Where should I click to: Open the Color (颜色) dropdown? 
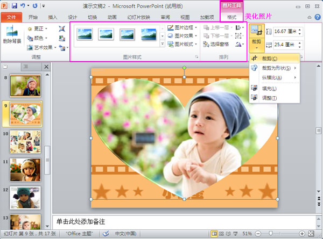coord(38,38)
